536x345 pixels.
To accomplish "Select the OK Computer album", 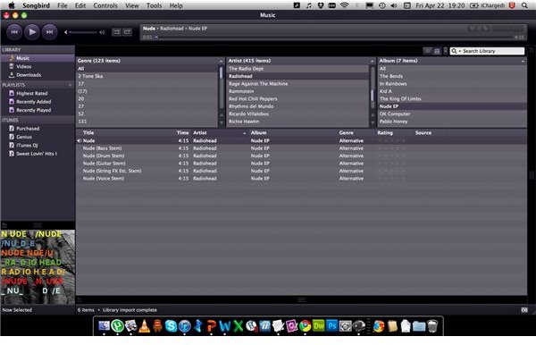I will click(452, 114).
